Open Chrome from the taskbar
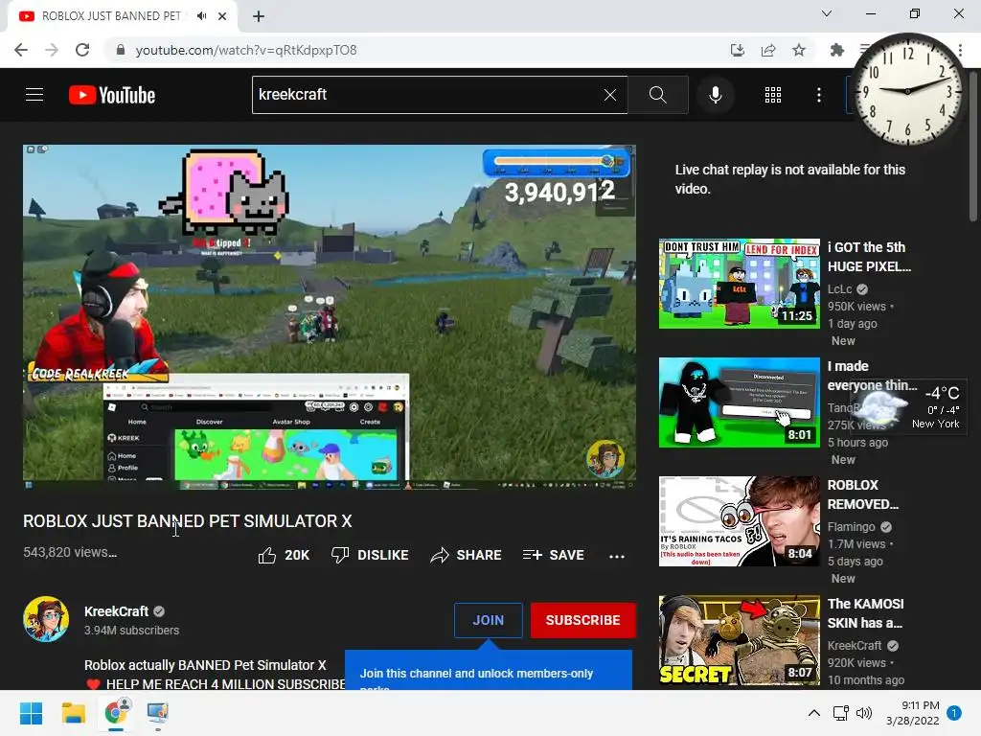 click(116, 713)
